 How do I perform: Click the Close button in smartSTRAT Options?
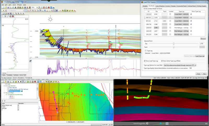[198, 74]
